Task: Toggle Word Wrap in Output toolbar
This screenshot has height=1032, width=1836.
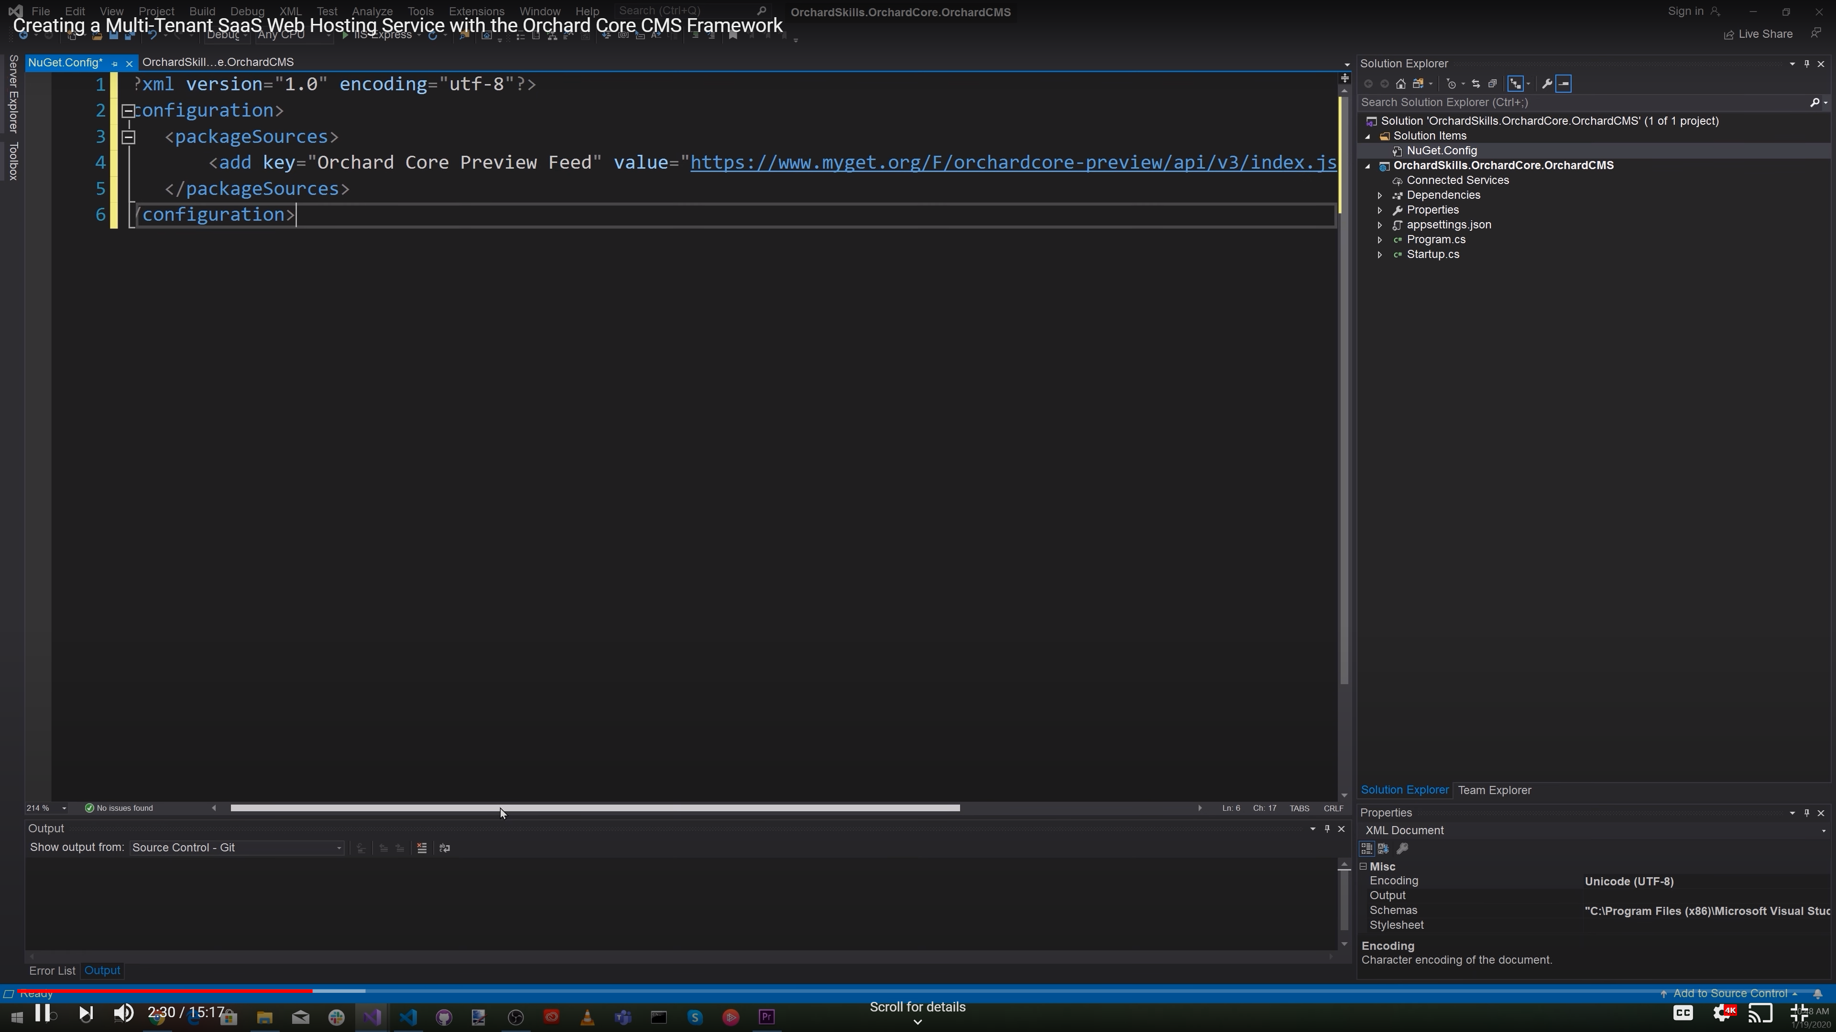Action: click(445, 848)
